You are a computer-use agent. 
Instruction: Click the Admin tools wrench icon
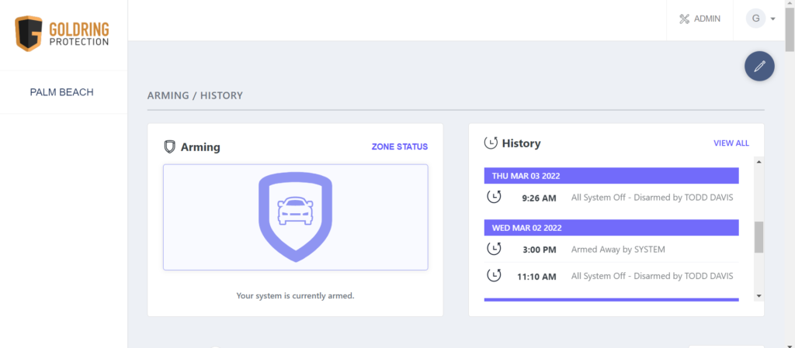click(685, 19)
